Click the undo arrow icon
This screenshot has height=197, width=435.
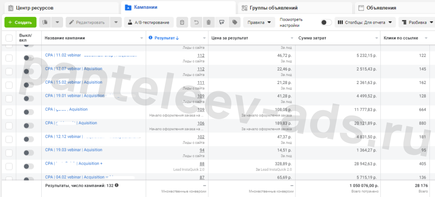point(196,22)
